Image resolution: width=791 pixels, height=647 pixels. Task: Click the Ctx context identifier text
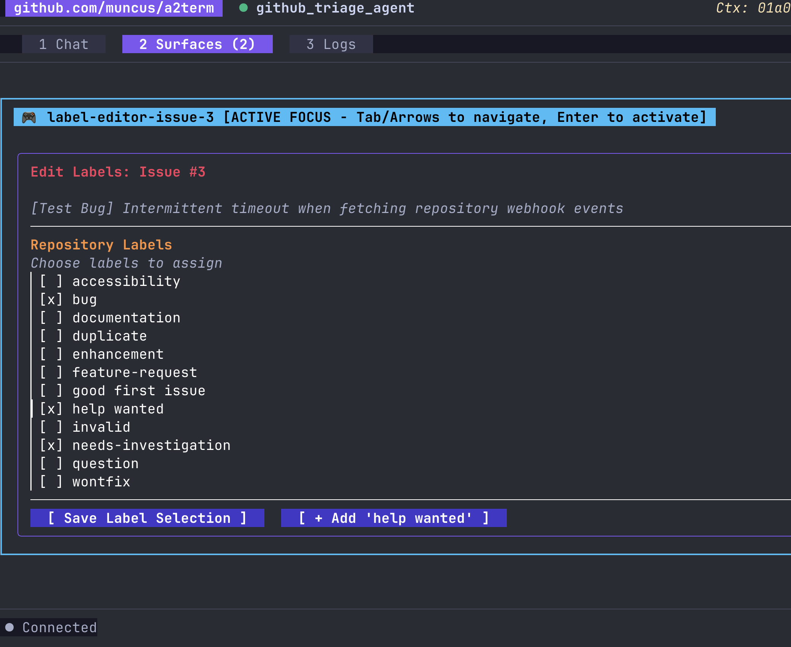coord(753,8)
